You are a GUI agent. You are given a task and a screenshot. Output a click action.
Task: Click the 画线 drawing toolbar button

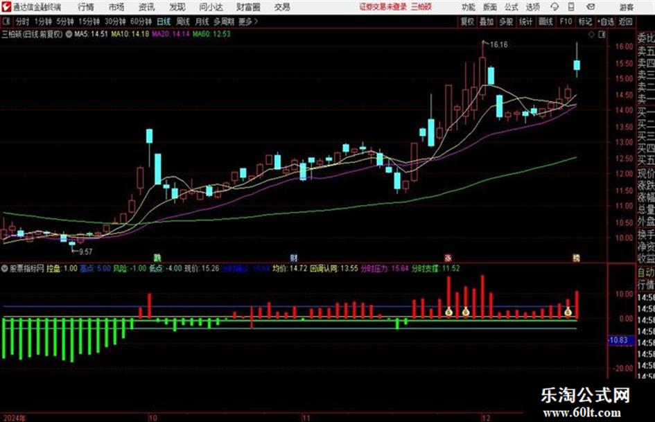(545, 21)
